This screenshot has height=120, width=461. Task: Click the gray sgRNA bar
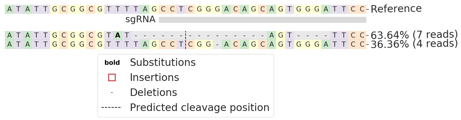(x=262, y=20)
